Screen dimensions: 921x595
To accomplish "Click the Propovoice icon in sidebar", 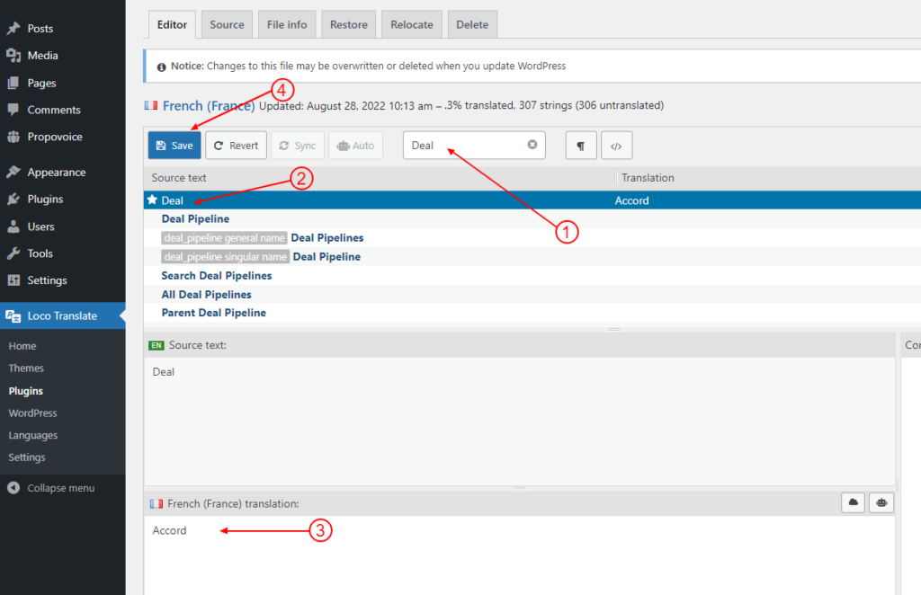I will [13, 137].
